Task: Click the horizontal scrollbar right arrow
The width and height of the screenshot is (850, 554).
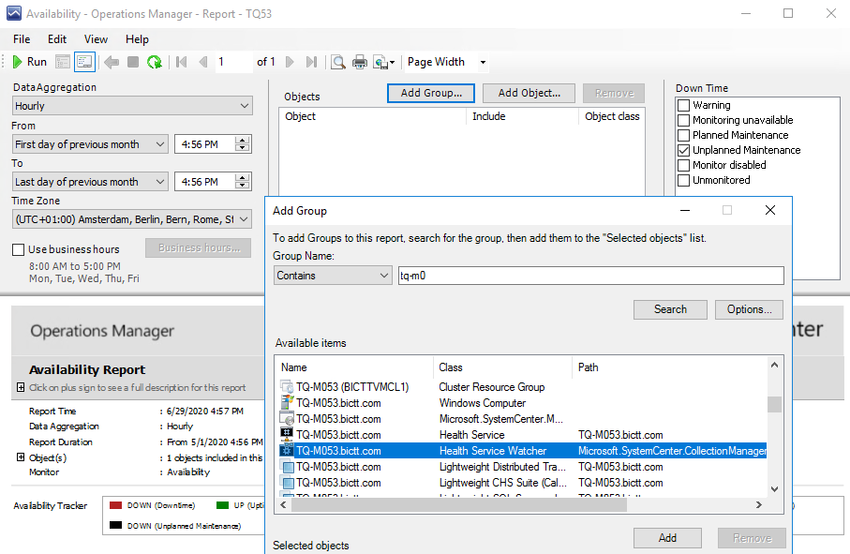Action: pyautogui.click(x=759, y=504)
